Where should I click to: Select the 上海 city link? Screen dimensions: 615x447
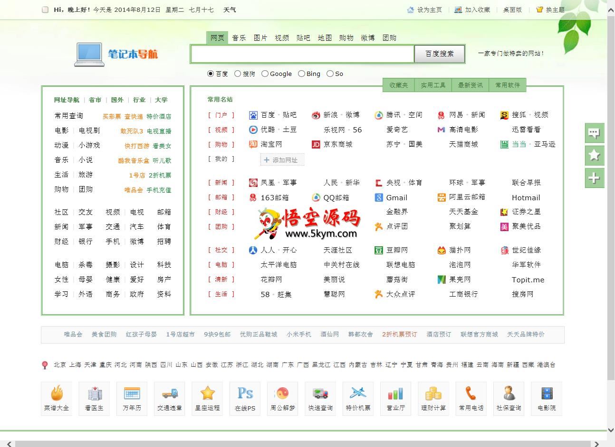[x=75, y=365]
